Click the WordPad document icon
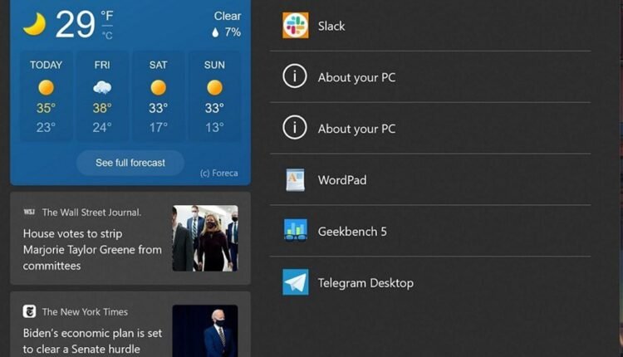 (x=295, y=180)
